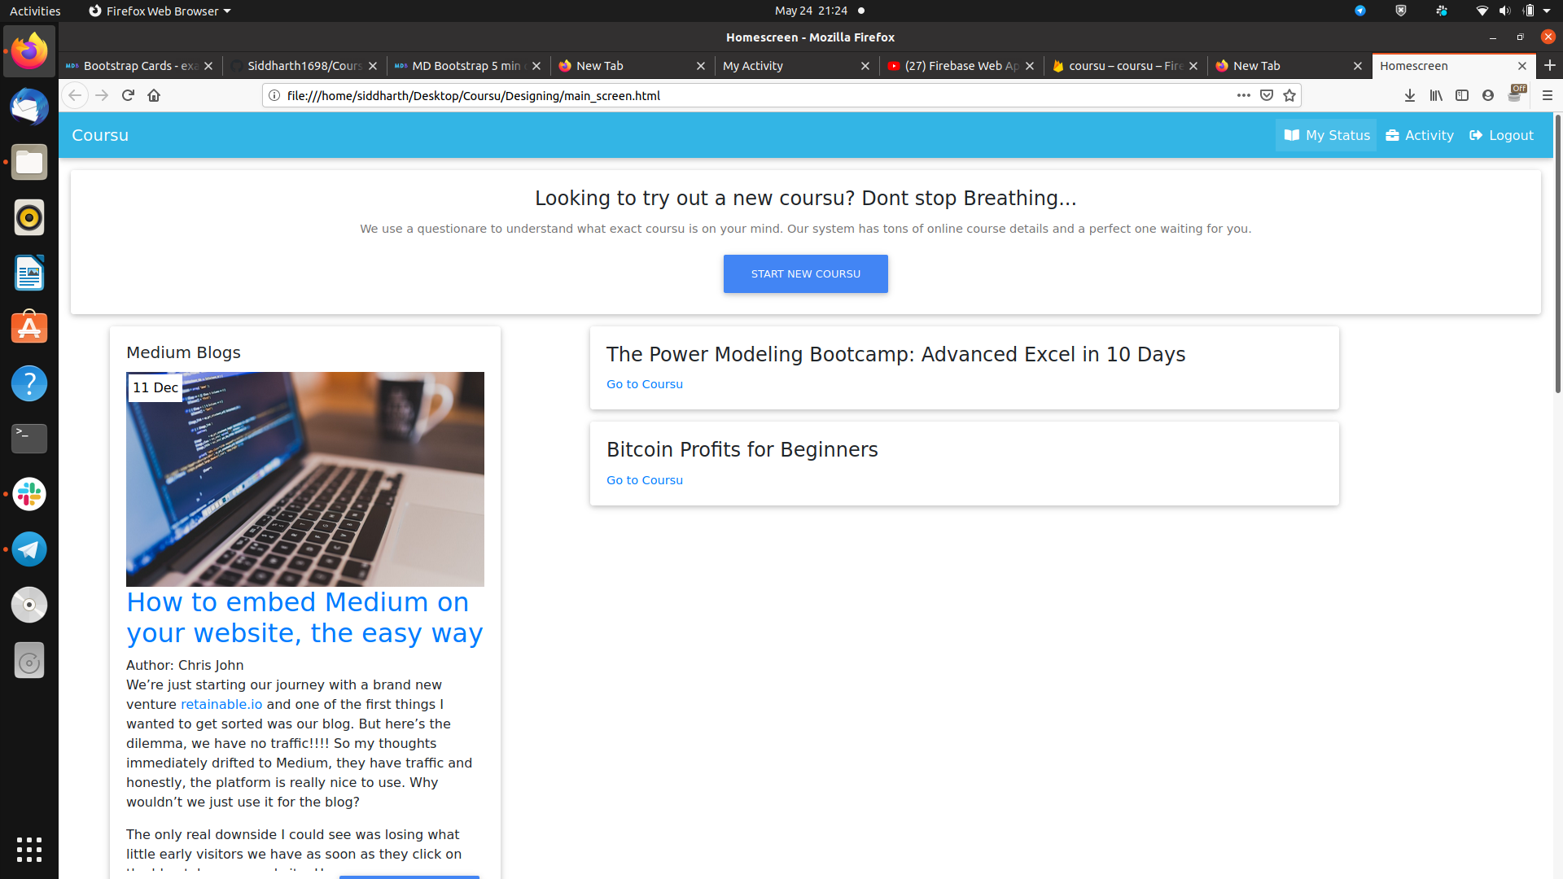Open Firefox account icon

(x=1488, y=95)
